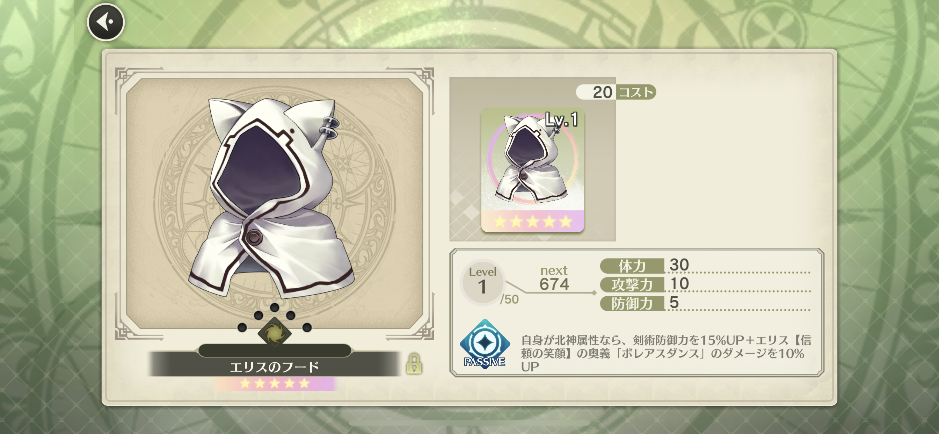Tap the 20 コスト cost badge
Image resolution: width=939 pixels, height=434 pixels.
616,92
